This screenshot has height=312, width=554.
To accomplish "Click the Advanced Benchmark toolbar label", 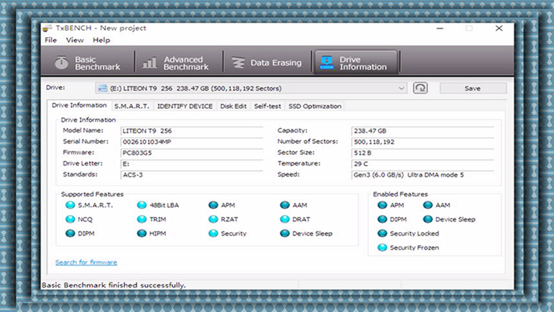I will [x=186, y=63].
